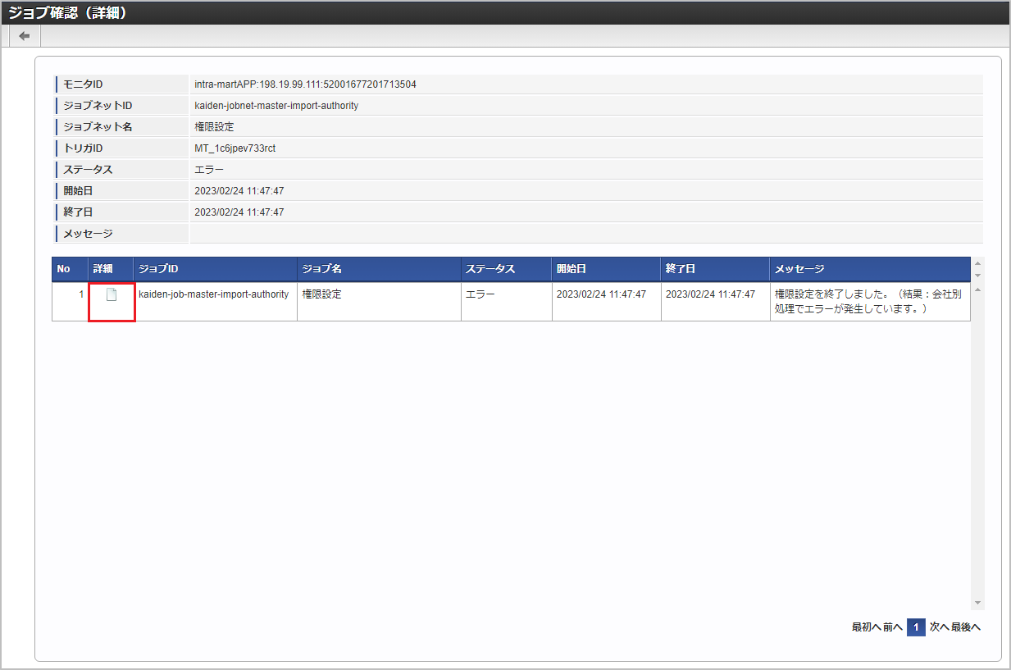Go to last page via 最後へ
The image size is (1011, 670).
click(x=966, y=627)
